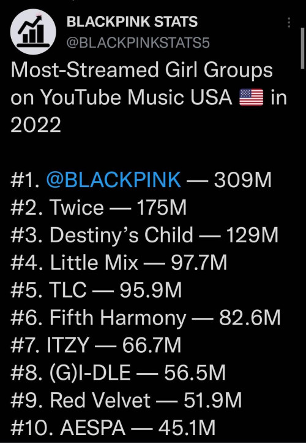The width and height of the screenshot is (306, 443).
Task: Select the 309M stream count text
Action: click(x=242, y=179)
